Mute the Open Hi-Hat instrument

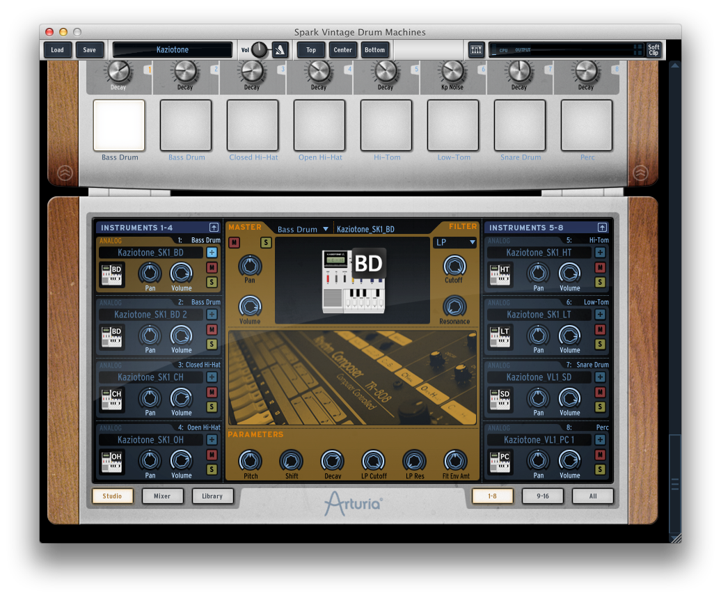[x=212, y=455]
